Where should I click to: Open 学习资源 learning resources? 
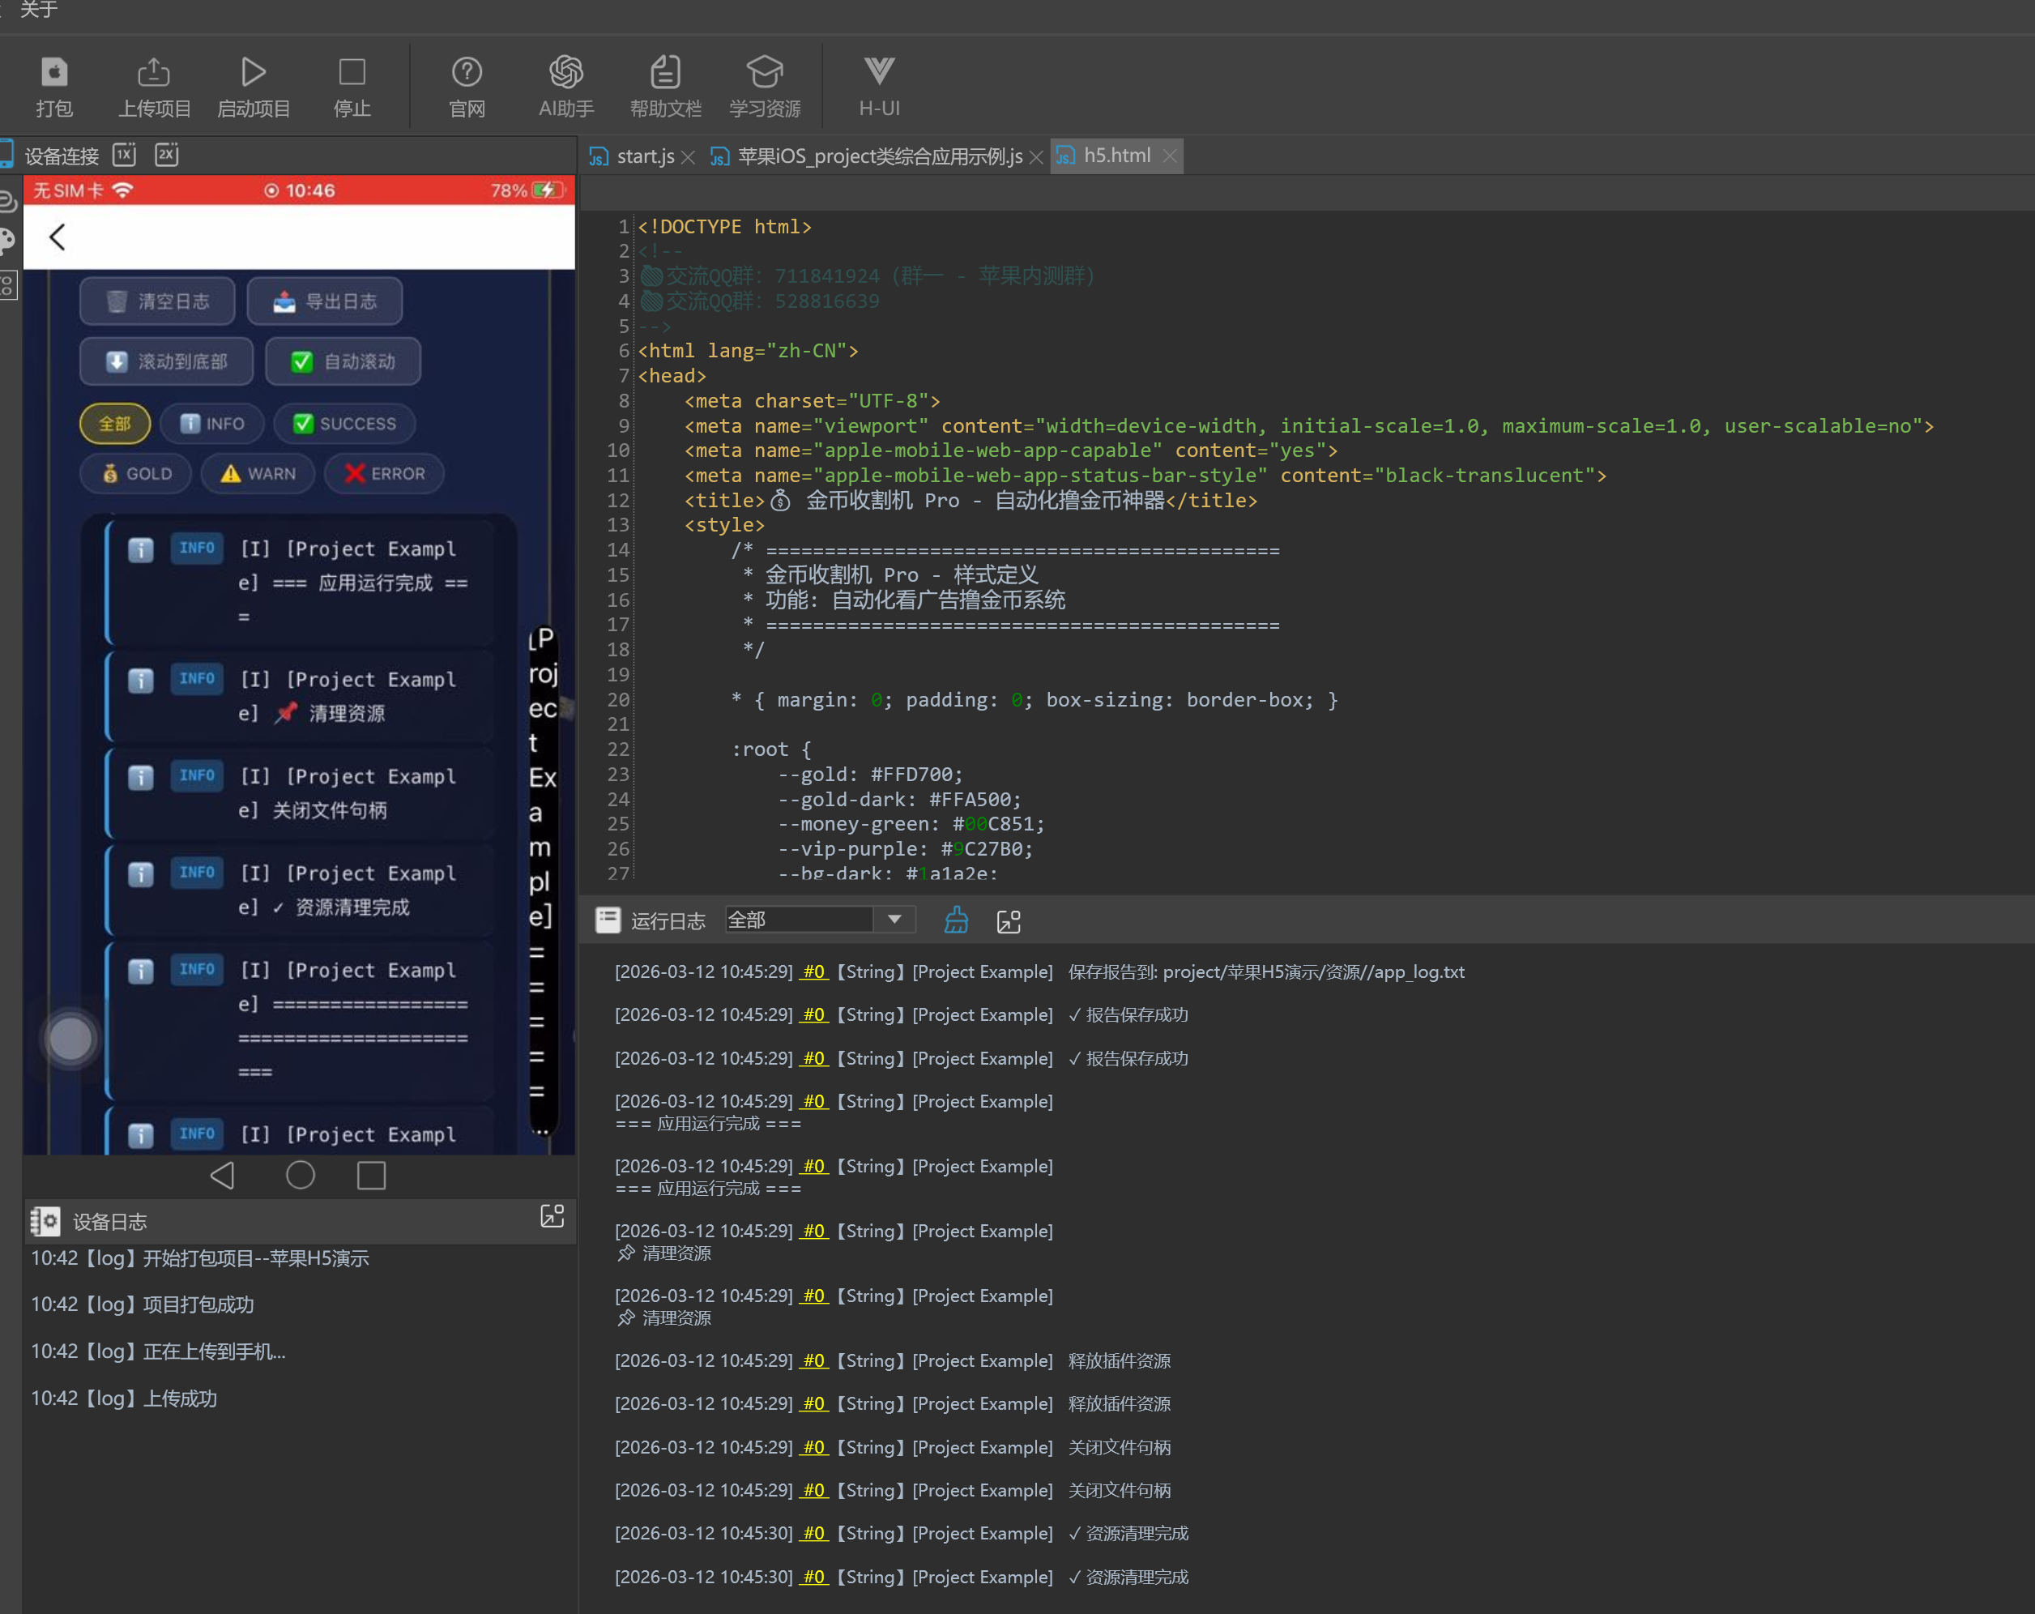tap(765, 73)
